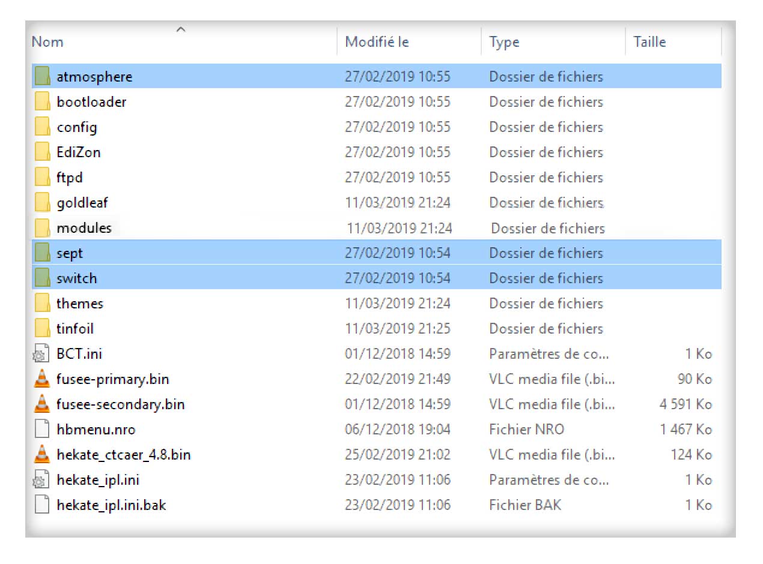
Task: Select the fusee-secondary.bin file name
Action: tap(121, 405)
